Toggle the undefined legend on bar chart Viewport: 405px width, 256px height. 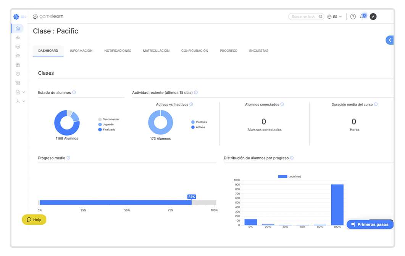coord(290,177)
